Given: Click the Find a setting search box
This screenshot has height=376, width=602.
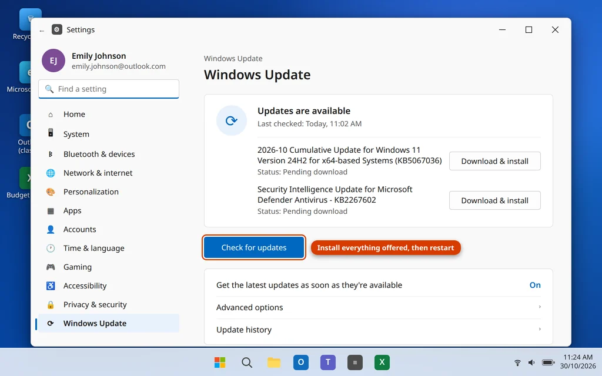Looking at the screenshot, I should coord(109,89).
